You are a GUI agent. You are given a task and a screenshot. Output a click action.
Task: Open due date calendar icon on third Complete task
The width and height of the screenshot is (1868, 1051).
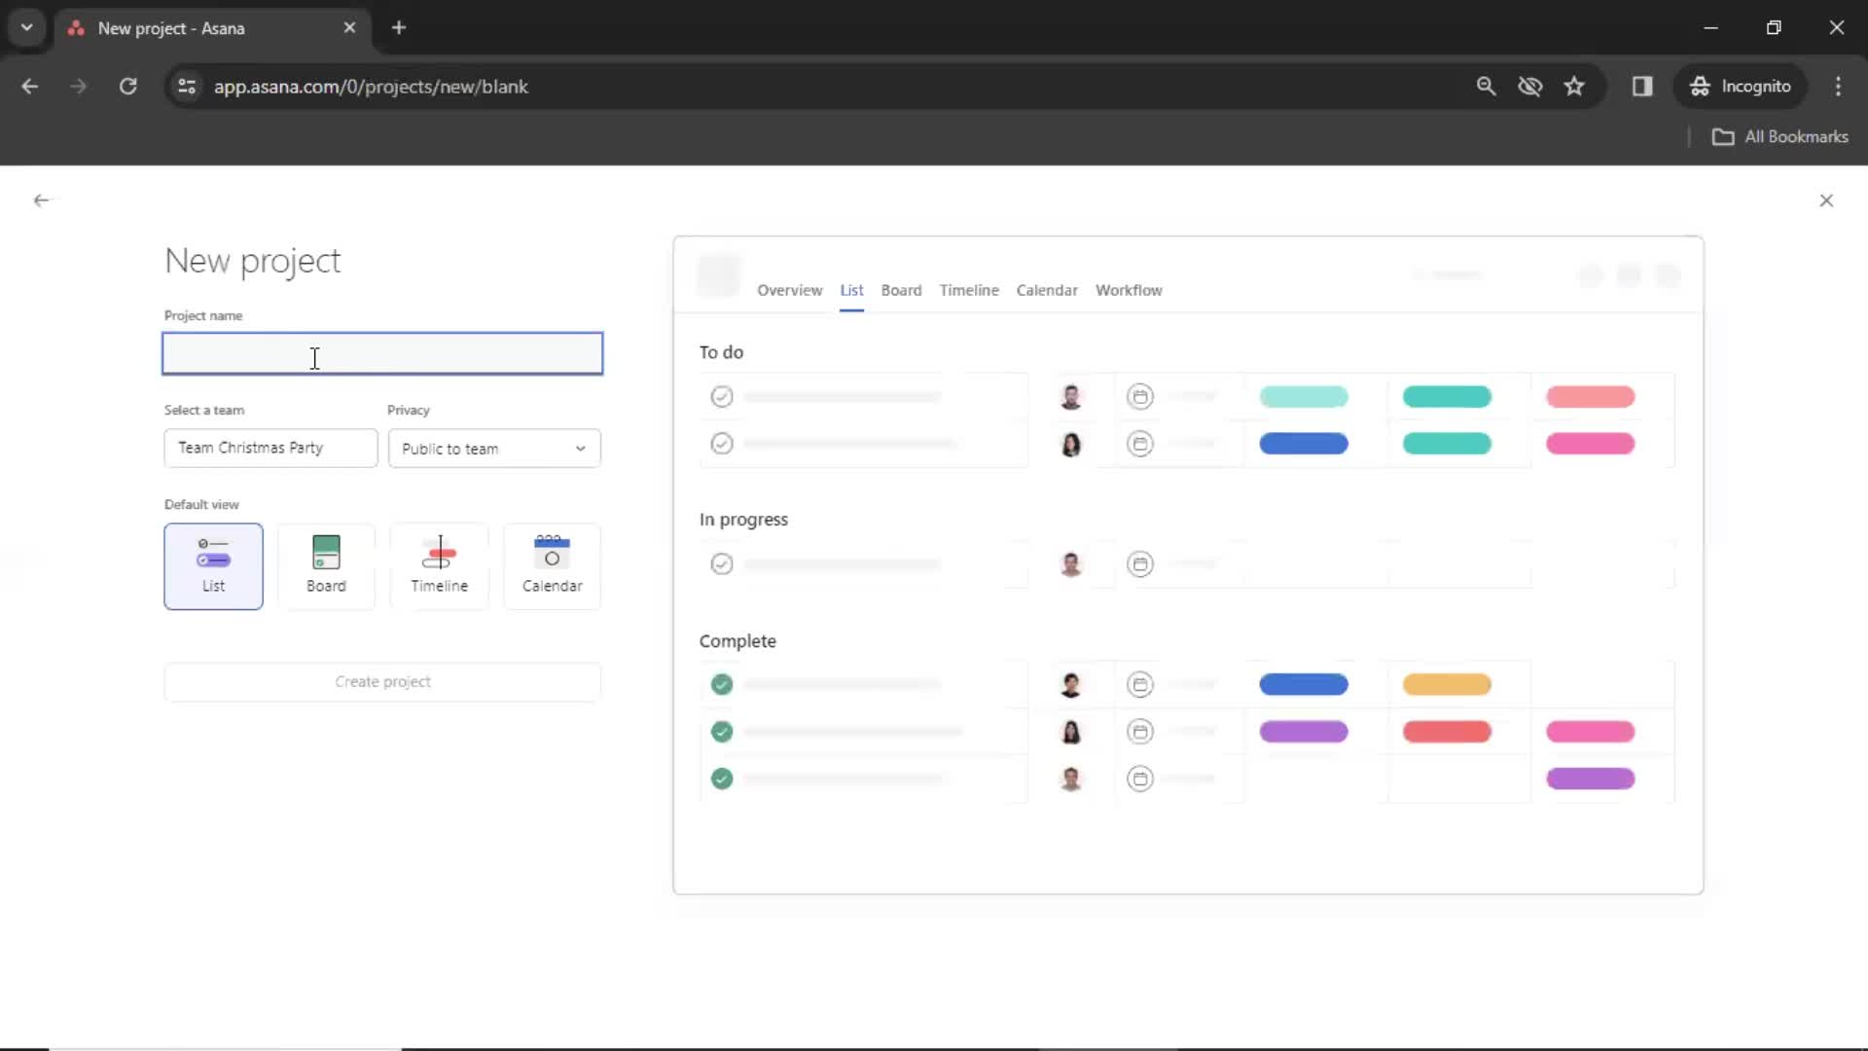coord(1140,779)
